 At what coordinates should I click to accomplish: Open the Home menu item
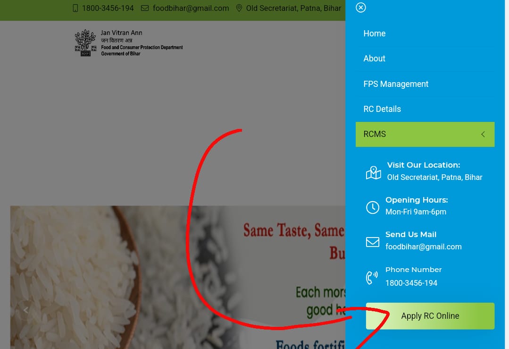(x=374, y=34)
